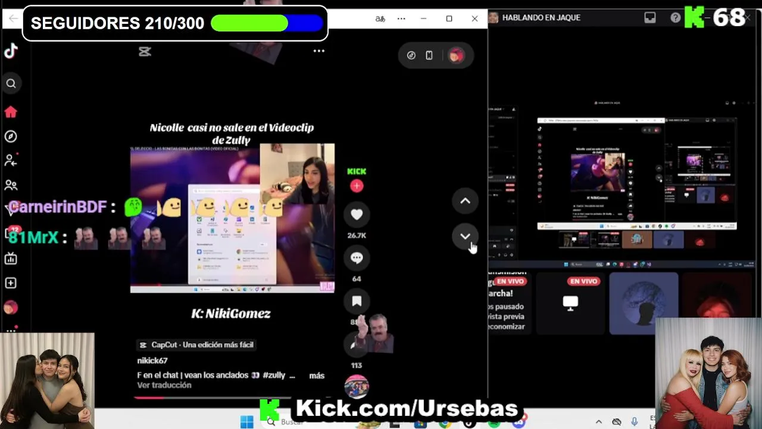Select the blue circular avatar thumbnail
This screenshot has width=762, height=429.
(x=644, y=303)
